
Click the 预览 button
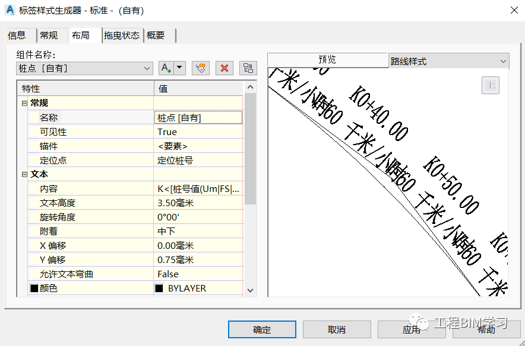tap(327, 60)
